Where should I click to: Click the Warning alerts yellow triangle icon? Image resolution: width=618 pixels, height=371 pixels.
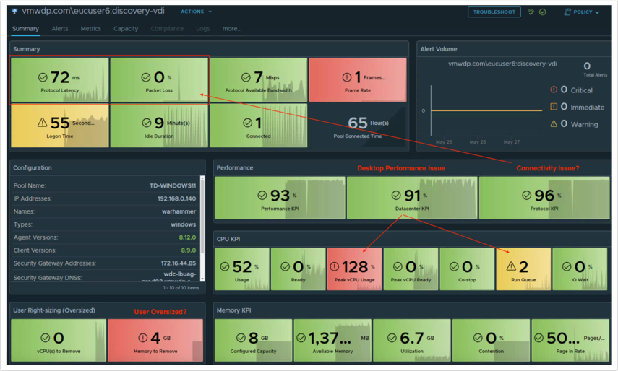pyautogui.click(x=554, y=124)
